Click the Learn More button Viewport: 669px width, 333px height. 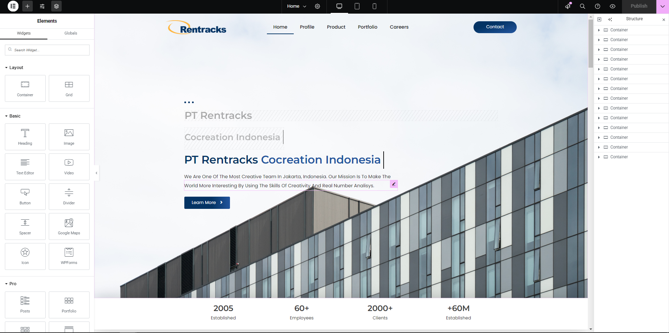[x=207, y=203]
